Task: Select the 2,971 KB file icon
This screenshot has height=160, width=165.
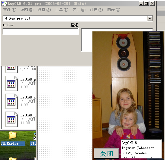Action: (x=11, y=70)
